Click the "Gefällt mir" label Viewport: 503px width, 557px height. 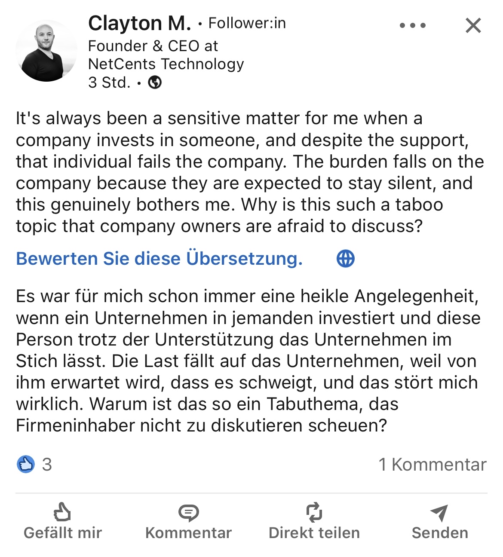[x=63, y=533]
